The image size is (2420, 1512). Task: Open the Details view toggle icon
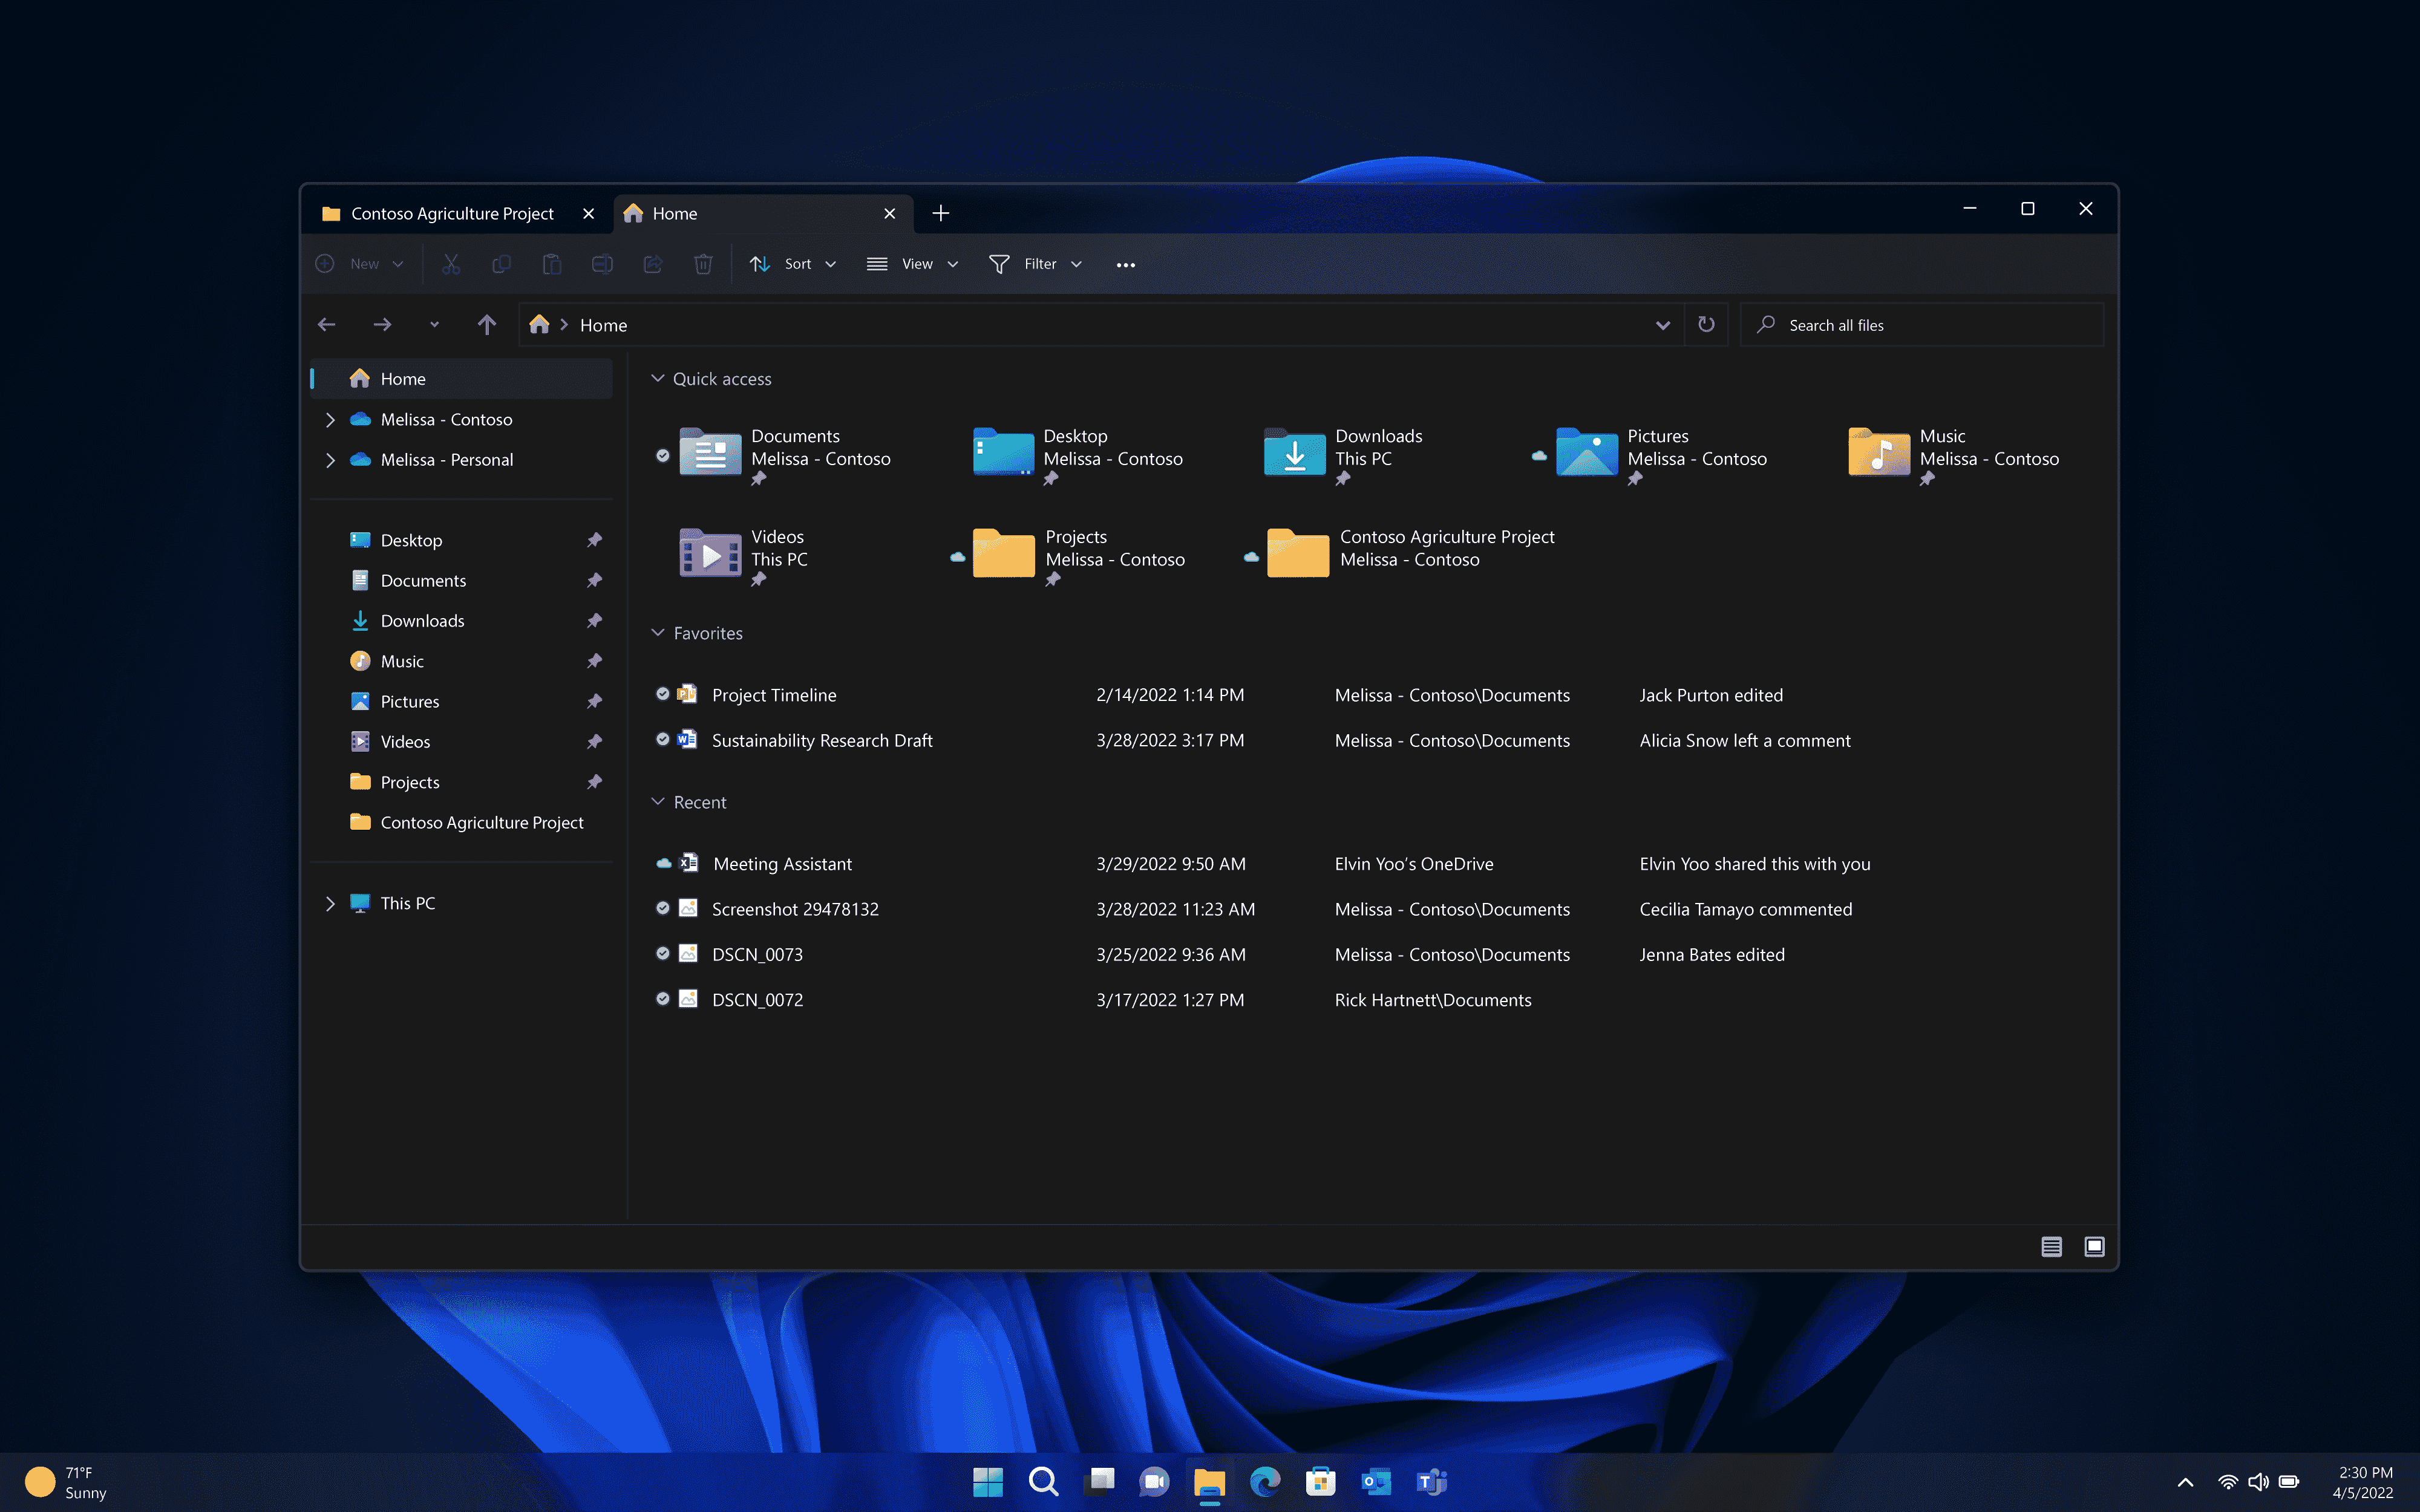tap(2050, 1243)
